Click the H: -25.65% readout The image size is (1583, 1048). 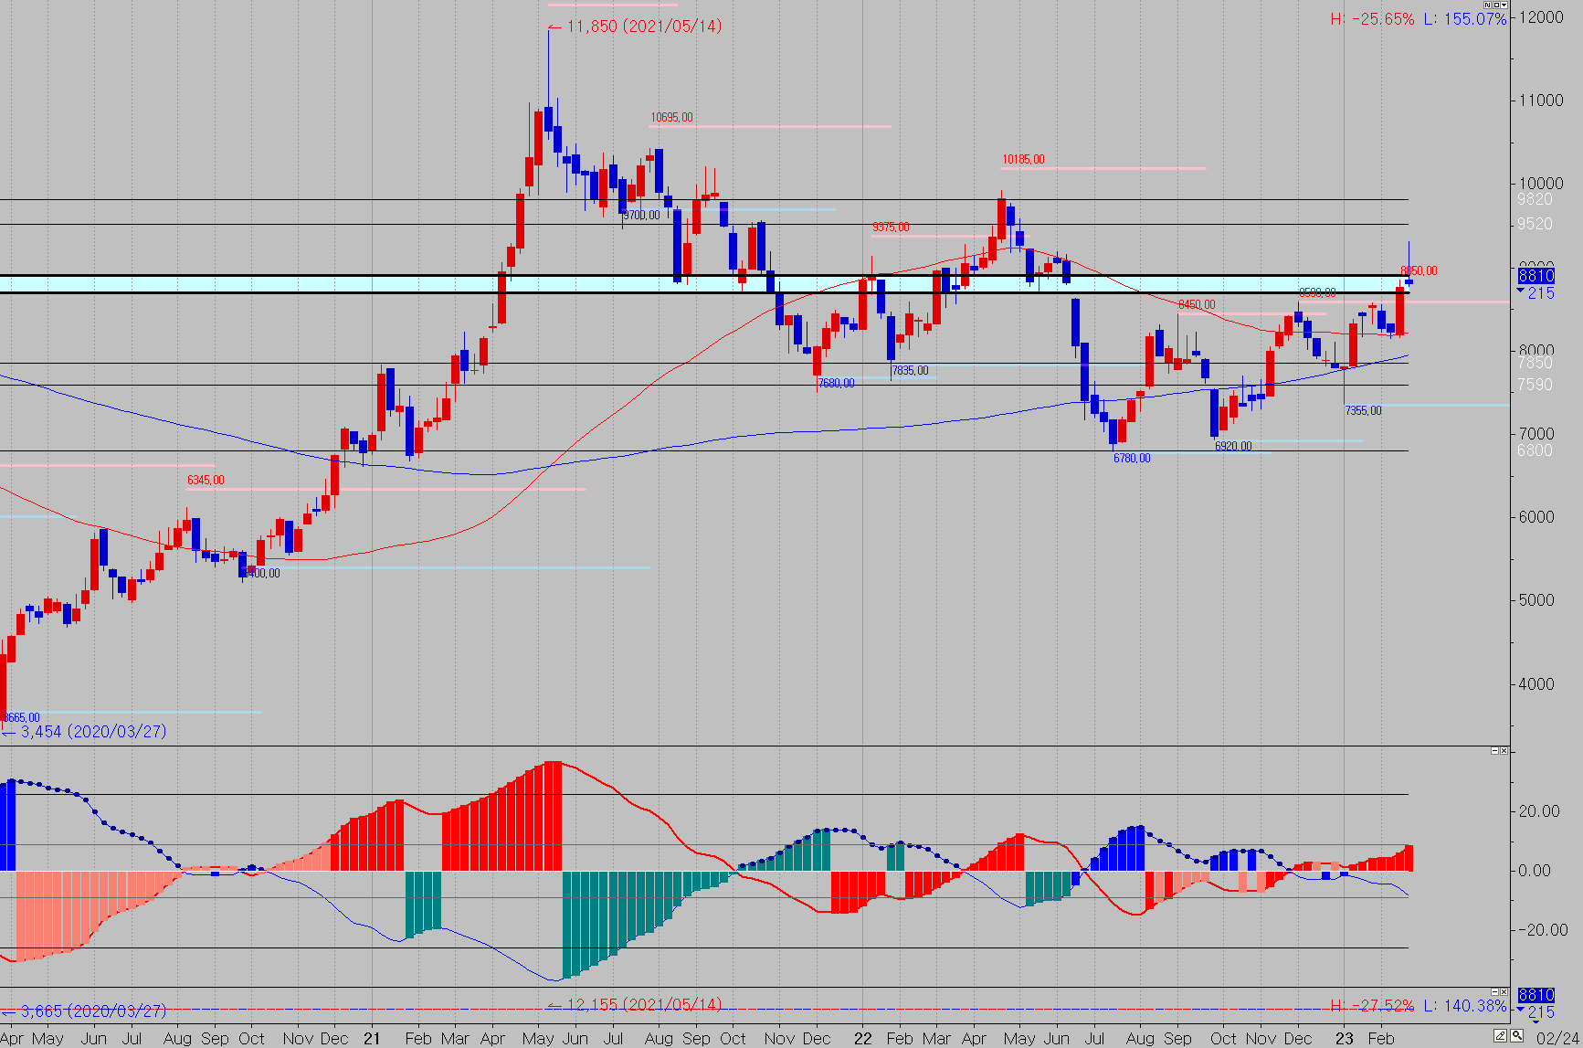(1372, 19)
